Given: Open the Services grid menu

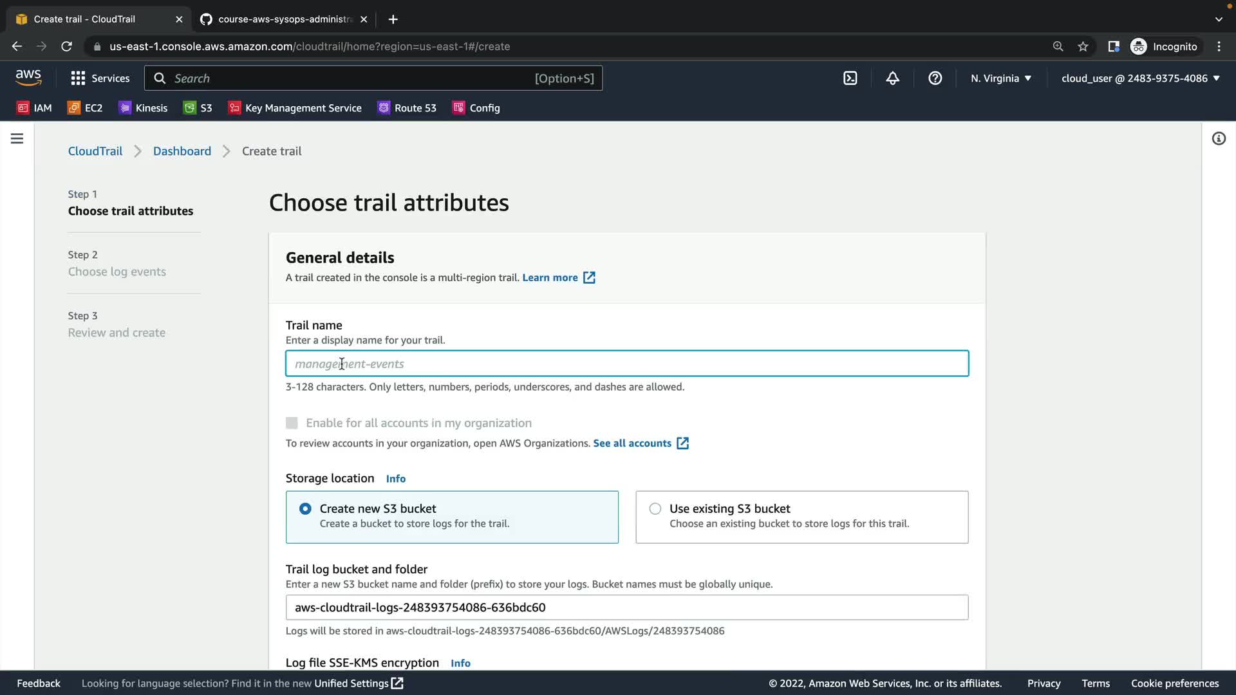Looking at the screenshot, I should click(100, 79).
